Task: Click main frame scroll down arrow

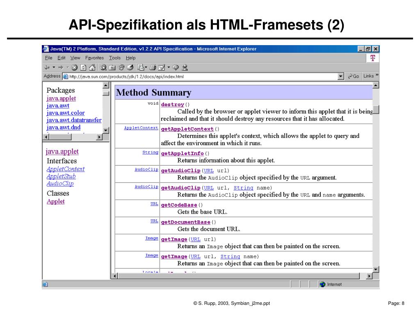Action: point(376,269)
